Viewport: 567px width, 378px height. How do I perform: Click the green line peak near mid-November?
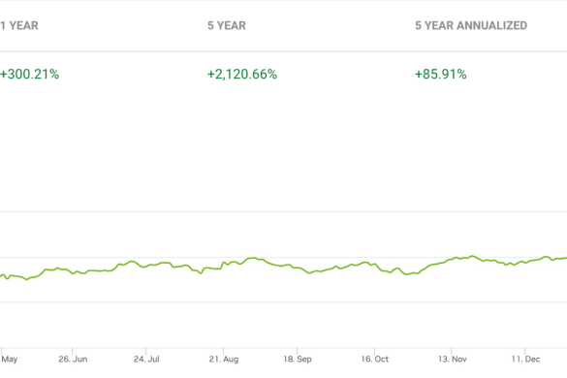[x=472, y=257]
